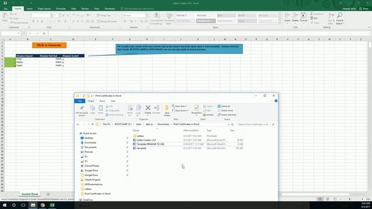372x209 pixels.
Task: Click the orange Click to Generate button
Action: point(49,45)
